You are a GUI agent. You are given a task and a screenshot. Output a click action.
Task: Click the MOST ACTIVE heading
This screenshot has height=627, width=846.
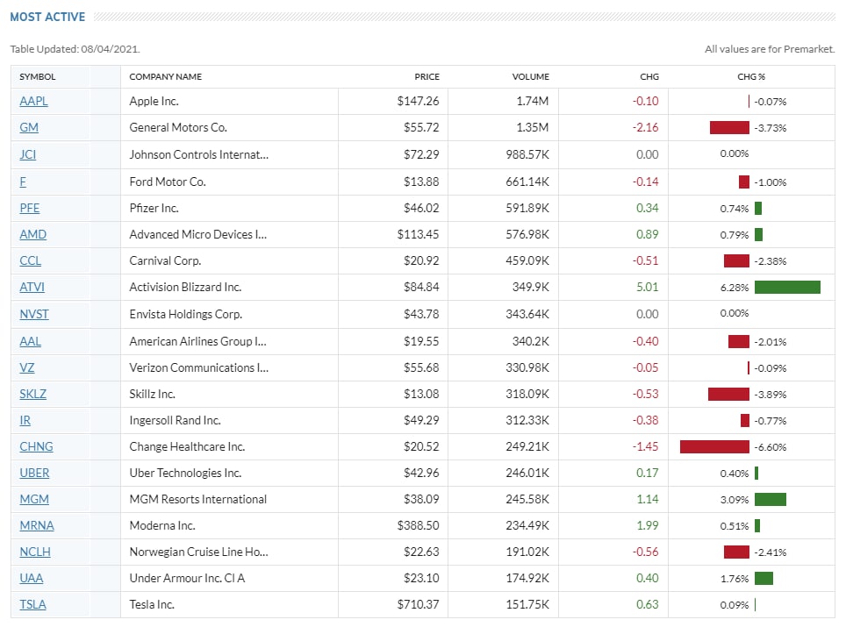point(47,17)
